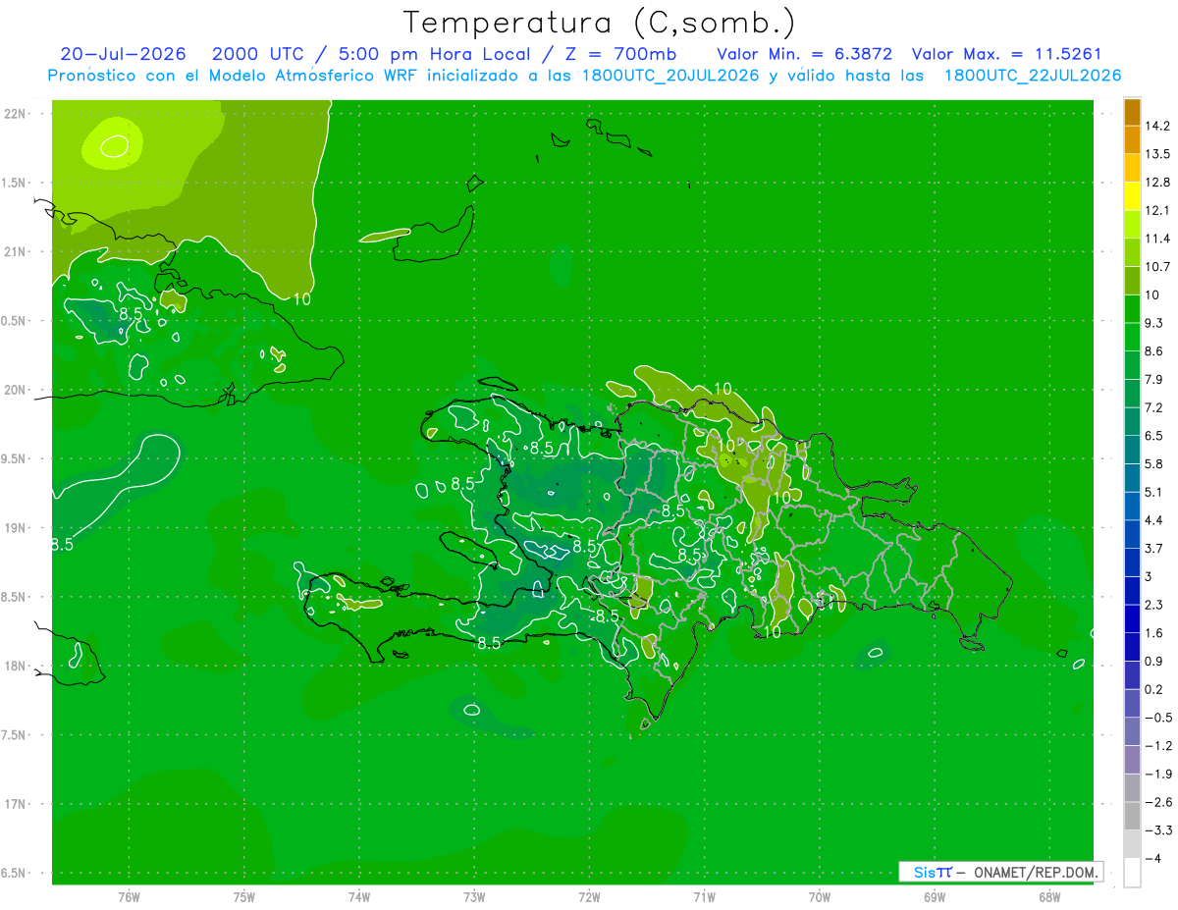Viewport: 1178px width, 910px height.
Task: Click the longitude axis label "72W"
Action: click(589, 896)
